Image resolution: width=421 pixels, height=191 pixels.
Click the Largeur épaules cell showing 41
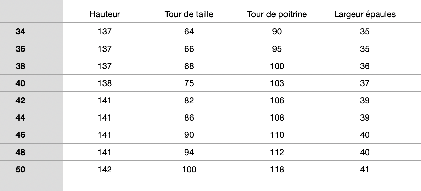[365, 169]
